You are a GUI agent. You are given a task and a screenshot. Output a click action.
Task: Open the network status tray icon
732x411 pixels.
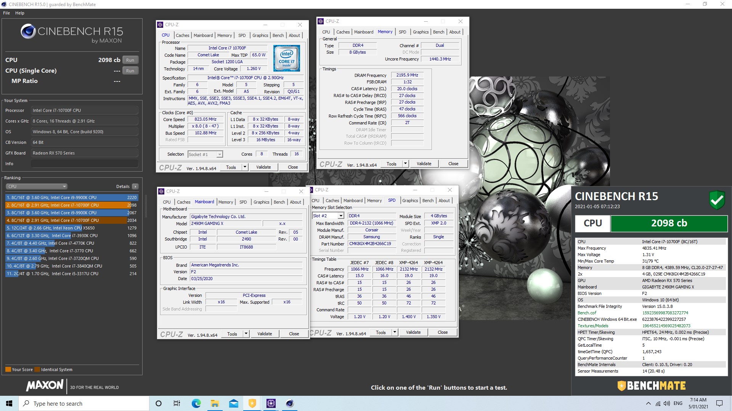pyautogui.click(x=658, y=403)
